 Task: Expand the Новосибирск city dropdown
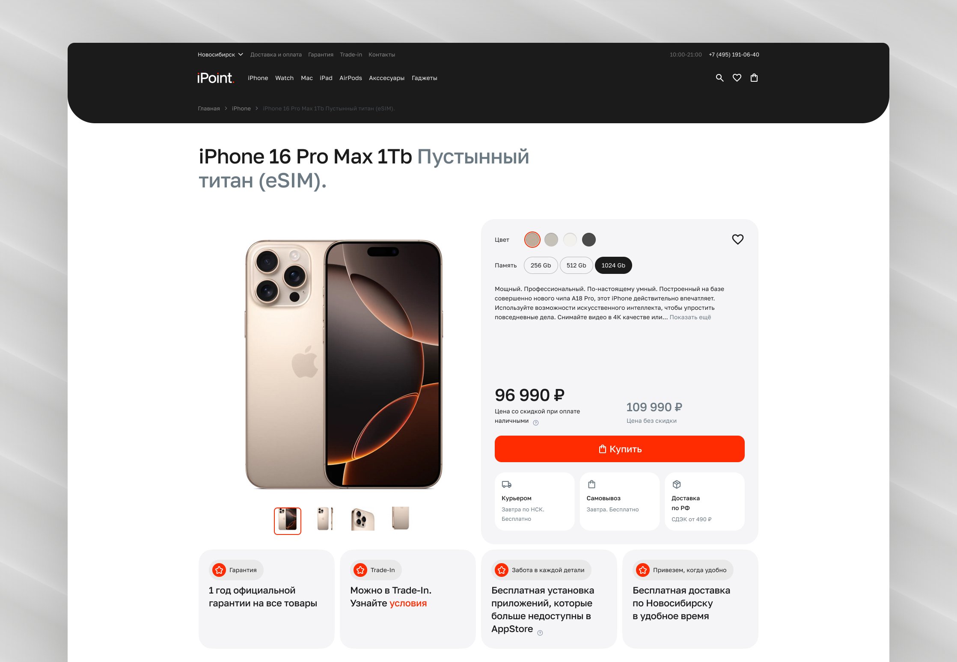coord(220,54)
